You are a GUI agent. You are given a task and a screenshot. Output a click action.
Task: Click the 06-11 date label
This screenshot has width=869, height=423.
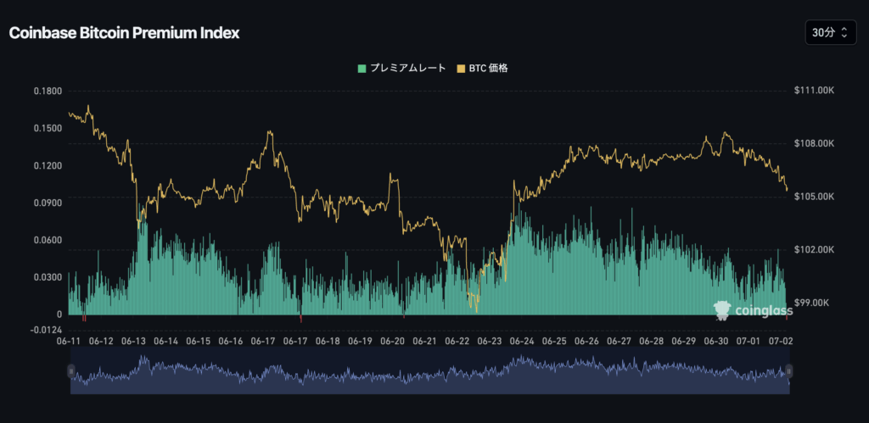pyautogui.click(x=69, y=341)
